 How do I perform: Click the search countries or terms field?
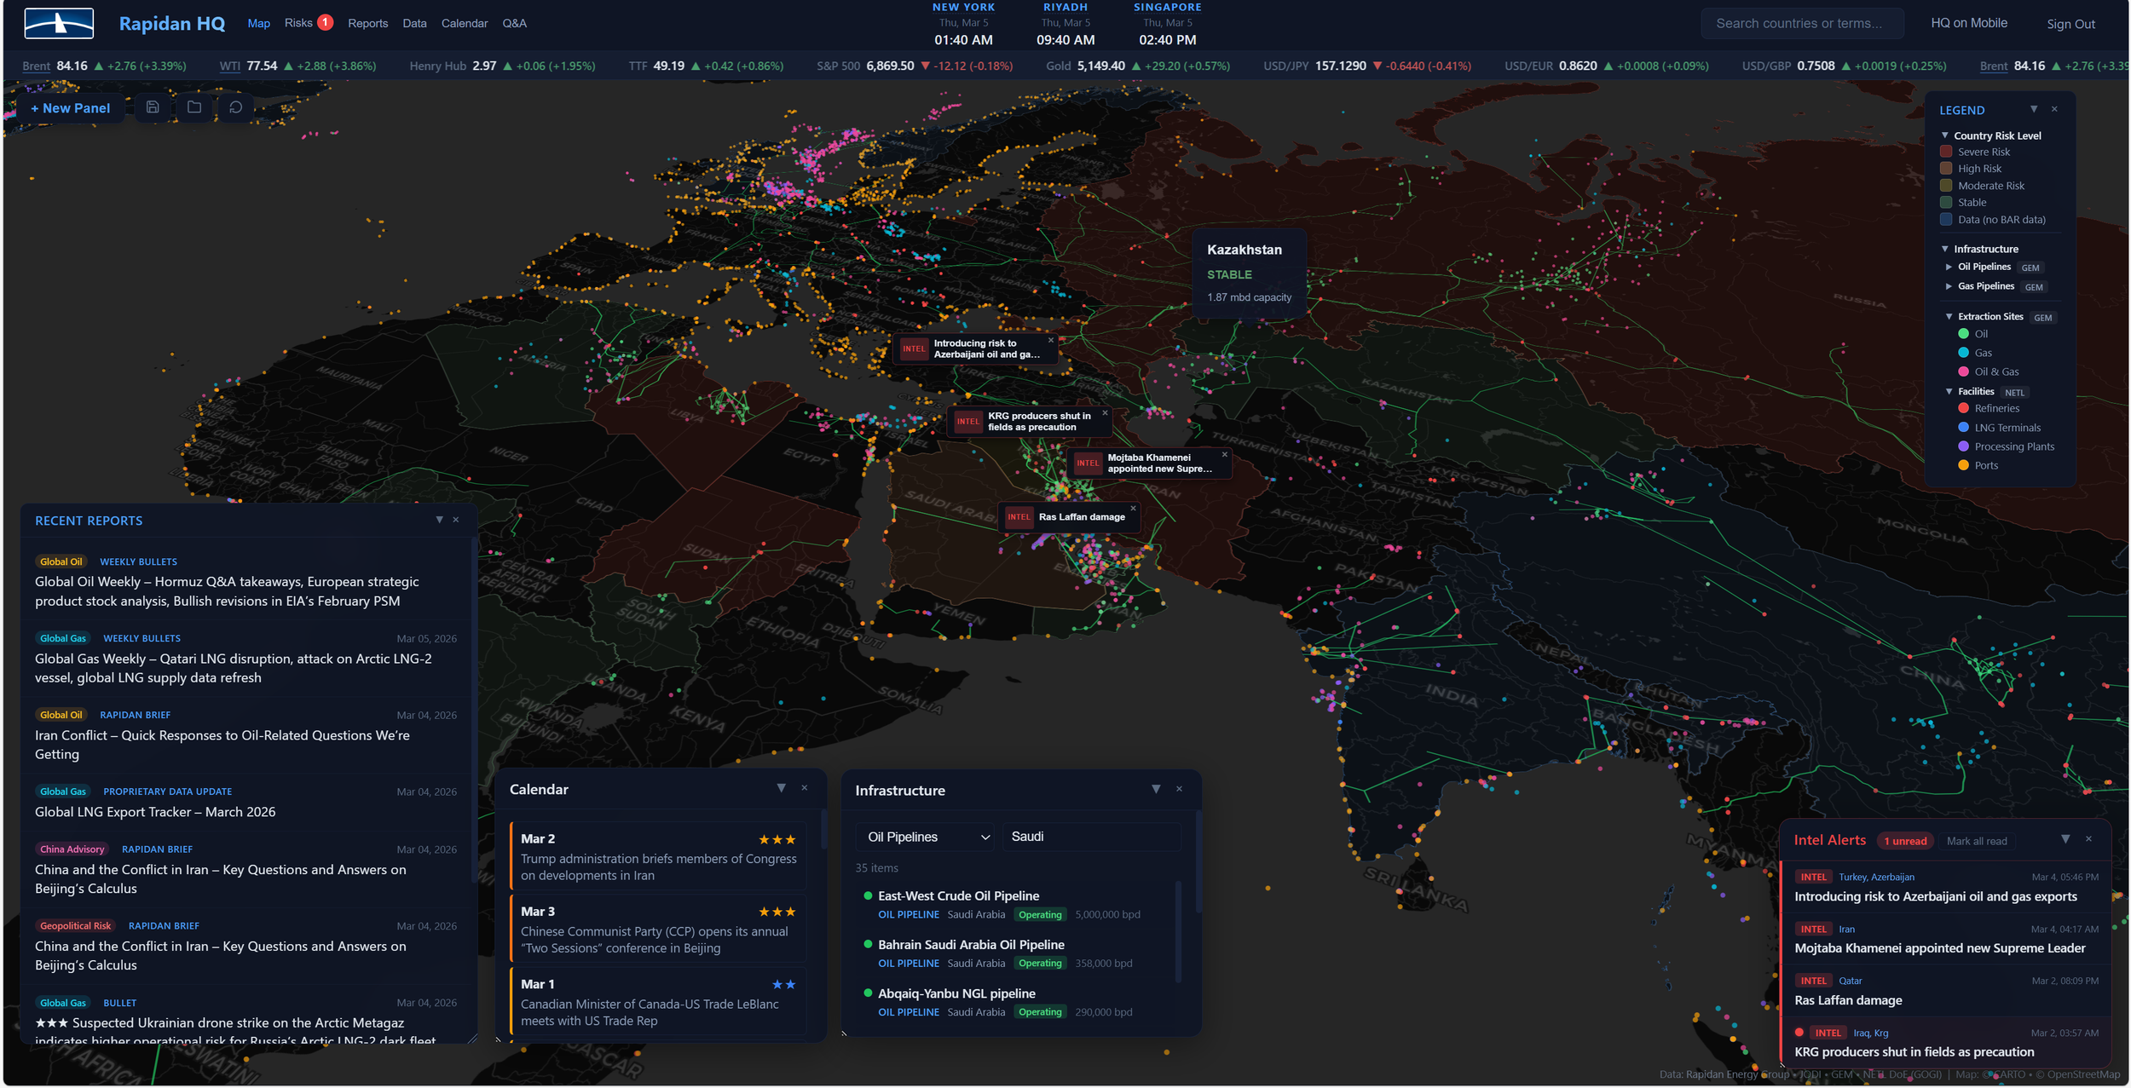pyautogui.click(x=1802, y=23)
